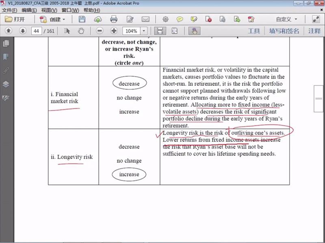325x243 pixels.
Task: Toggle fit one full page view
Action: pos(175,31)
